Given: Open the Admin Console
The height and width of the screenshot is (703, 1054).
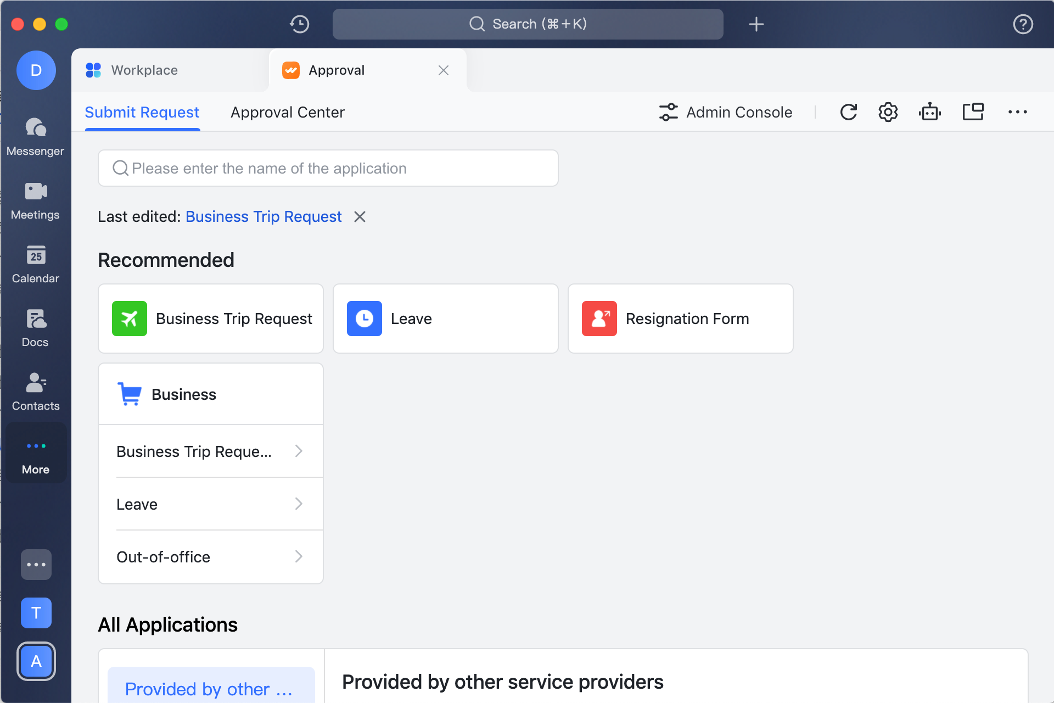Looking at the screenshot, I should [726, 112].
